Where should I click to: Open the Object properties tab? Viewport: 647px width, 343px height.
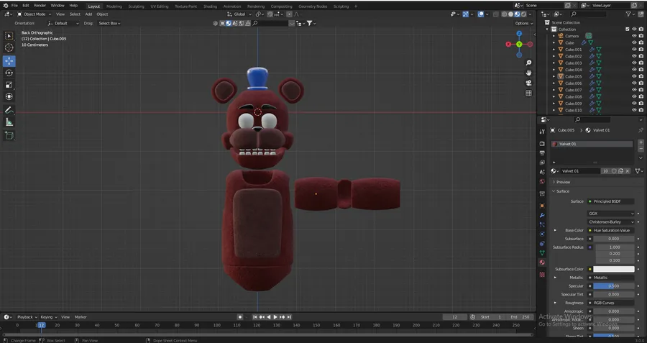(x=542, y=206)
